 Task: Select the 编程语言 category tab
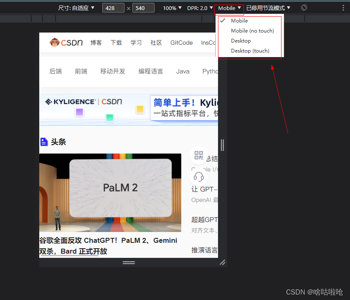(x=151, y=71)
